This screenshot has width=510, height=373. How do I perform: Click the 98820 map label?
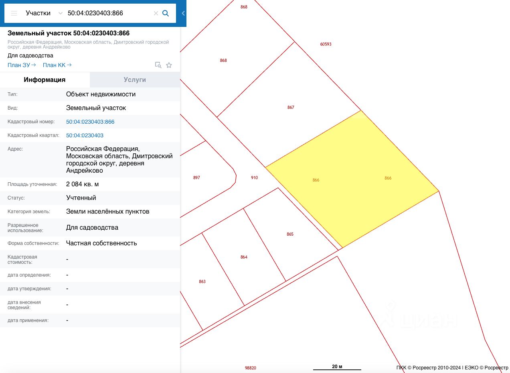click(x=250, y=368)
